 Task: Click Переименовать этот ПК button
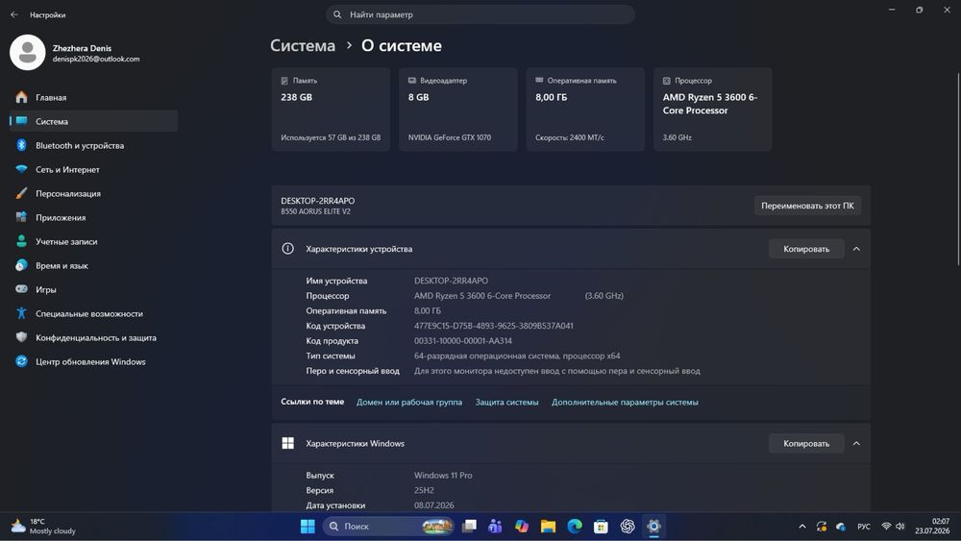click(x=807, y=206)
